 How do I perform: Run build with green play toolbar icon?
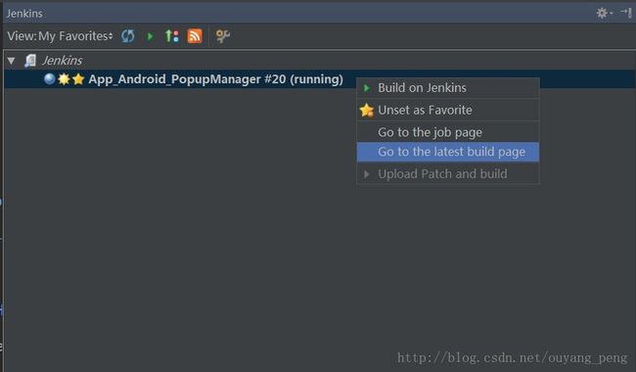pyautogui.click(x=151, y=36)
